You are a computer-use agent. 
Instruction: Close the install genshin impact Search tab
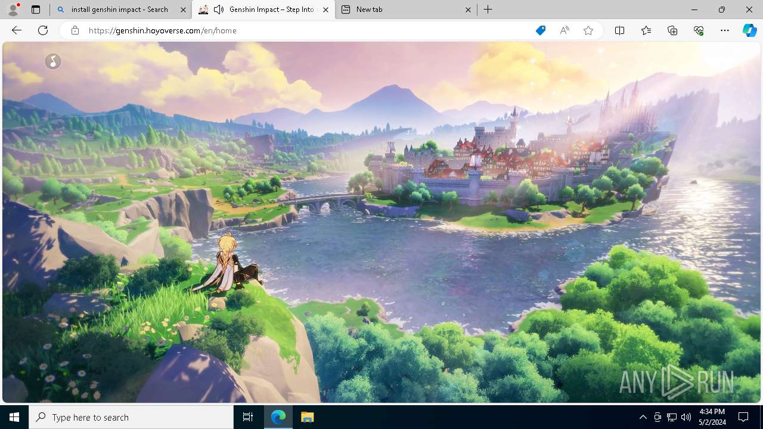pyautogui.click(x=183, y=10)
